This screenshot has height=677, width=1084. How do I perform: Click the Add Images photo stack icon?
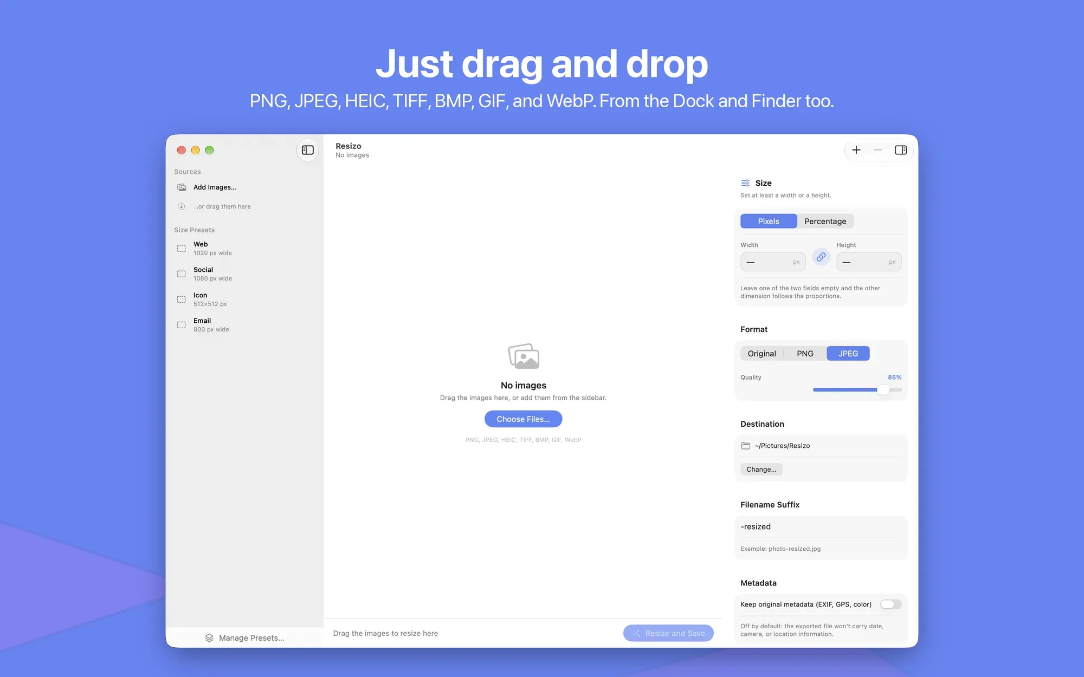coord(182,187)
